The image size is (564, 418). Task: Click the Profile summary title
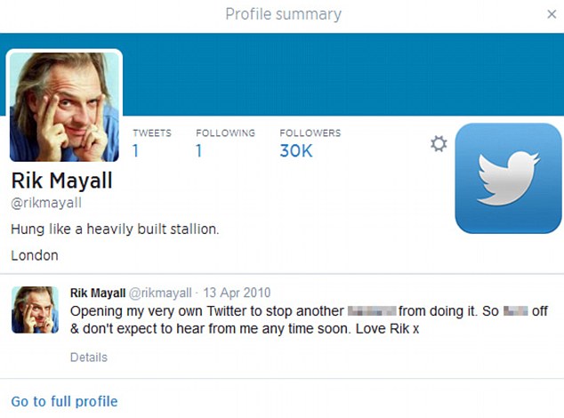(x=283, y=14)
